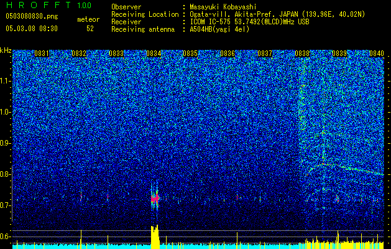
Task: Click the 0837 time marker
Action: pyautogui.click(x=265, y=54)
